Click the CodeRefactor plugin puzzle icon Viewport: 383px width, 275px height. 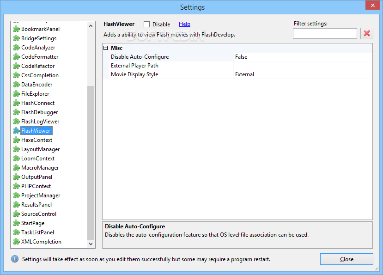(x=16, y=66)
